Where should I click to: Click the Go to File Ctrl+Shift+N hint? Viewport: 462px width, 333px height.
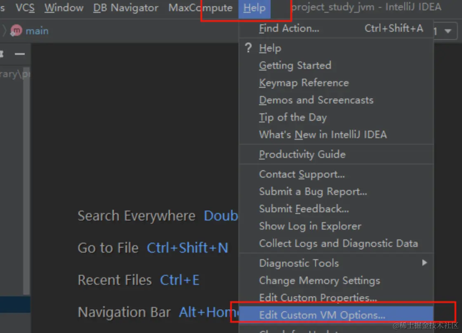153,248
